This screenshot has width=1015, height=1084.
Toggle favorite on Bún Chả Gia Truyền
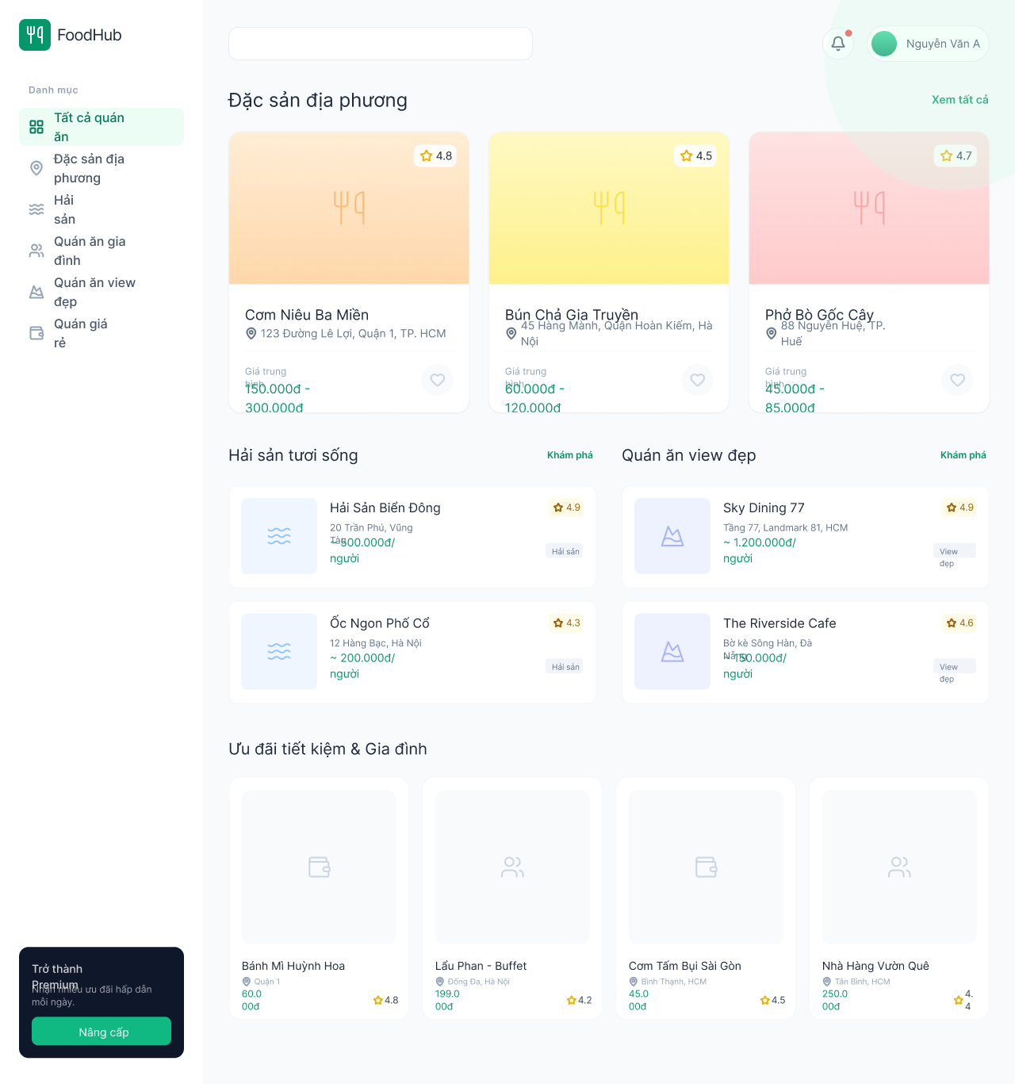coord(697,380)
